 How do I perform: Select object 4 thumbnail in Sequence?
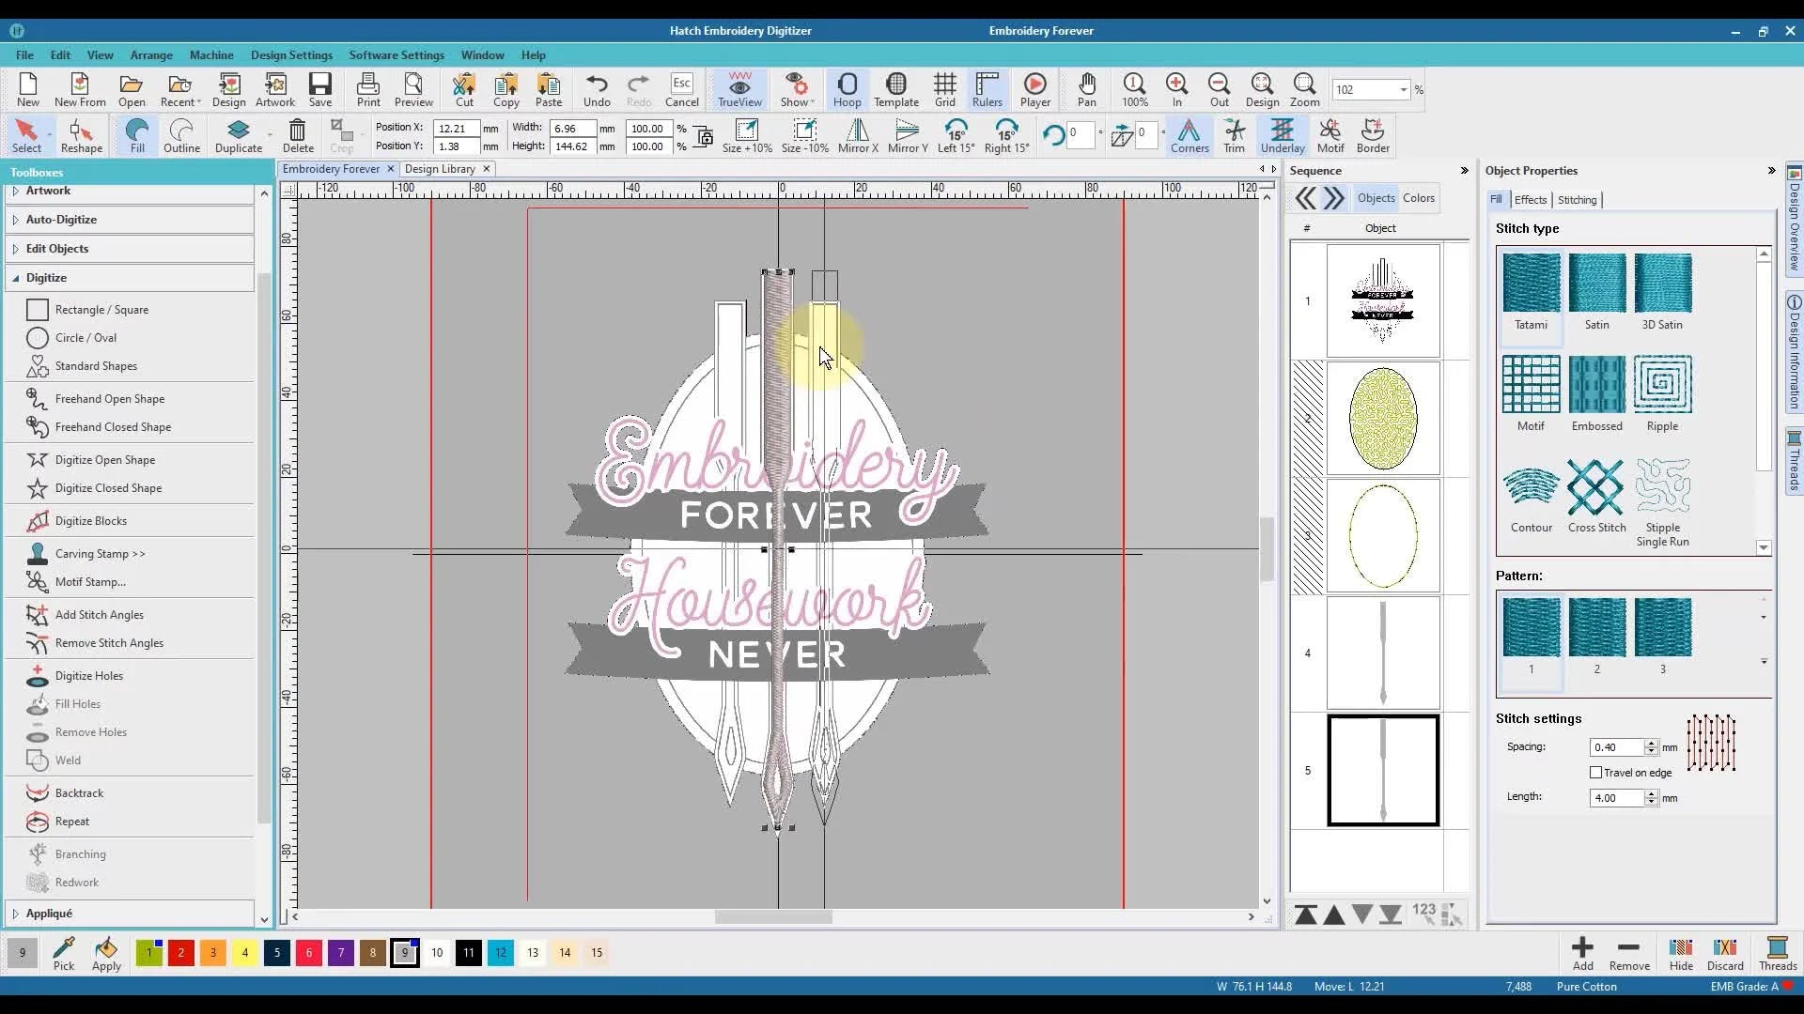1382,653
